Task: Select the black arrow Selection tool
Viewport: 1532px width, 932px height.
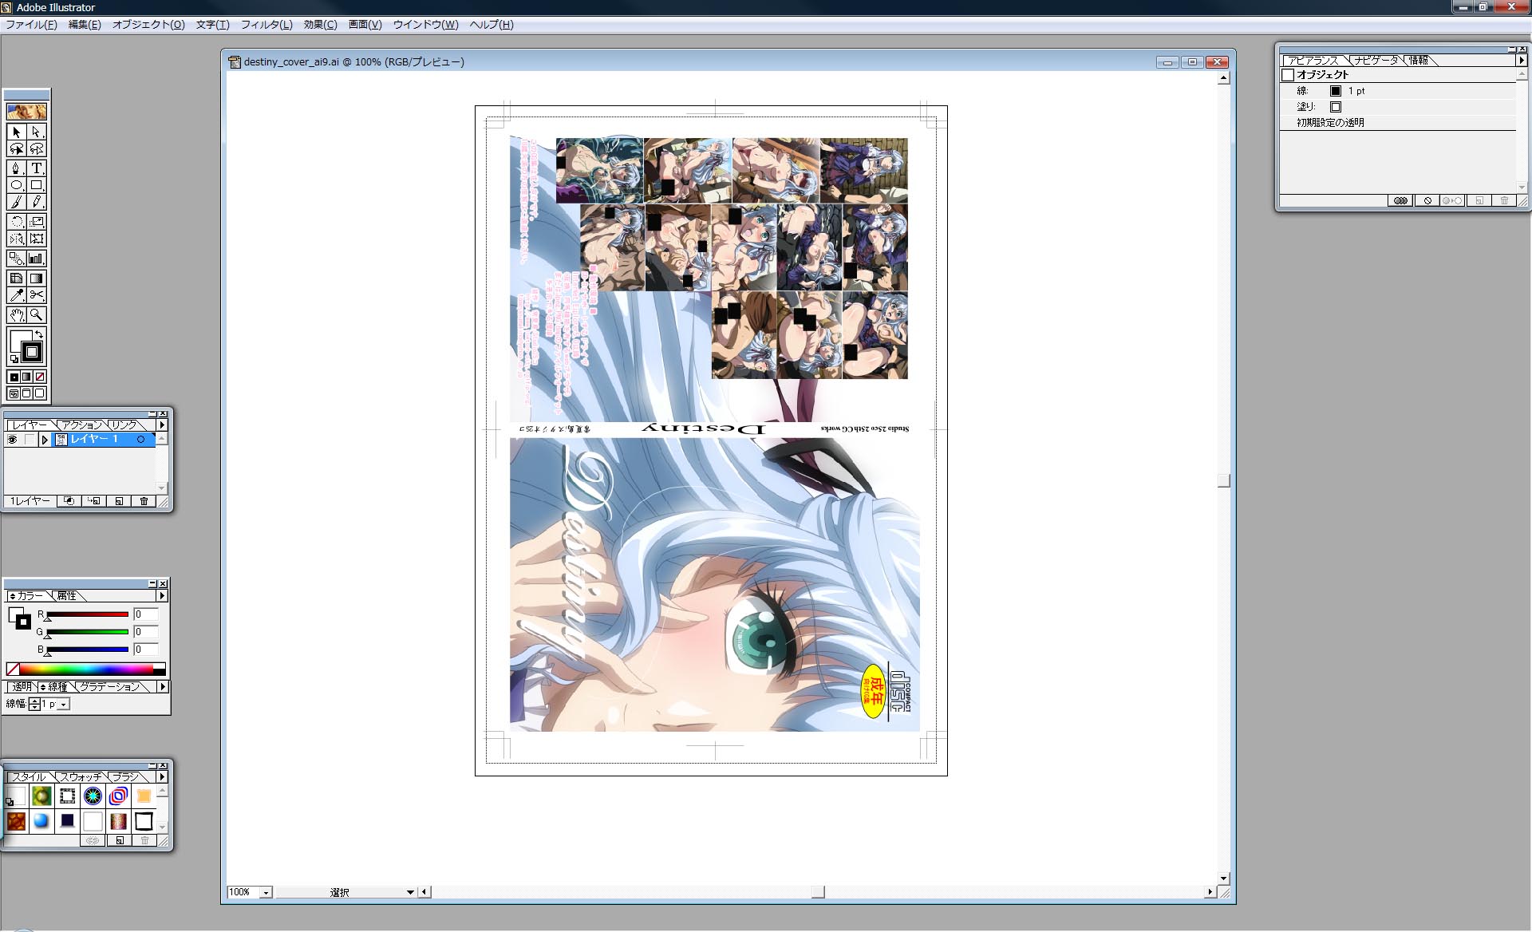Action: pos(17,132)
